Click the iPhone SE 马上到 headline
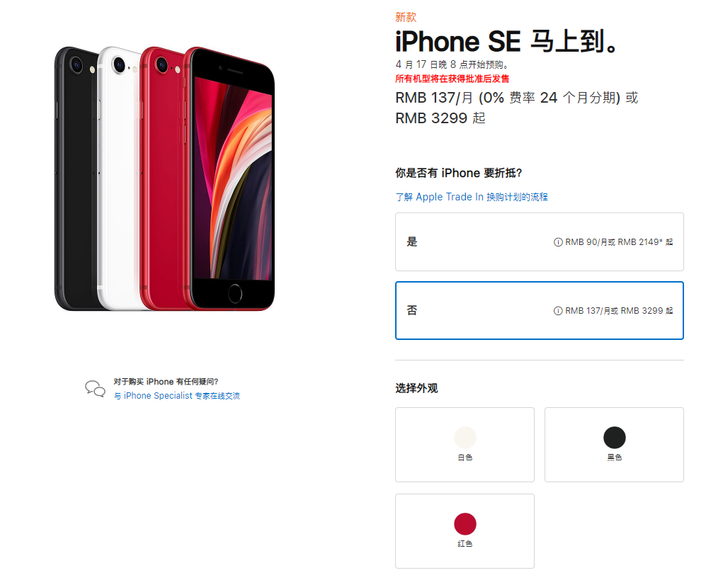Viewport: 706px width, 580px height. 506,42
